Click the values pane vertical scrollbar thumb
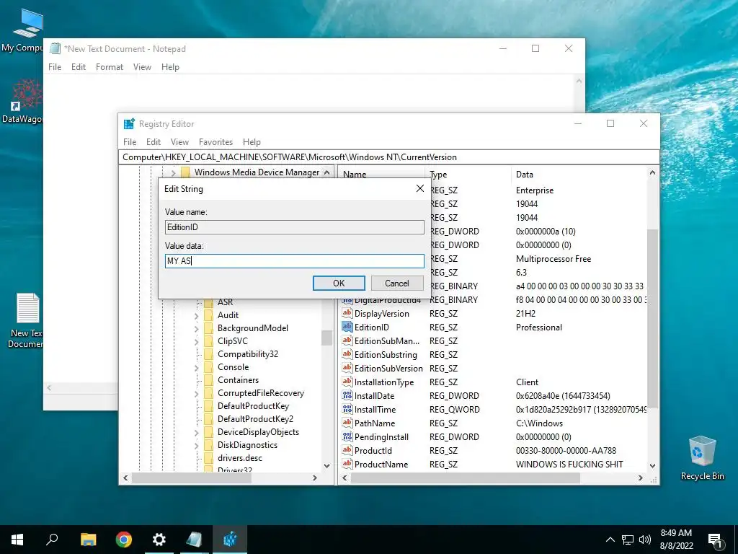This screenshot has width=738, height=554. tap(652, 318)
